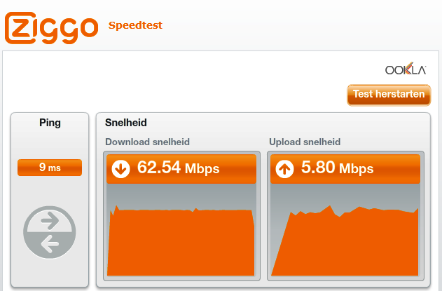Image resolution: width=442 pixels, height=291 pixels.
Task: Click the Ookla logo
Action: pos(406,69)
